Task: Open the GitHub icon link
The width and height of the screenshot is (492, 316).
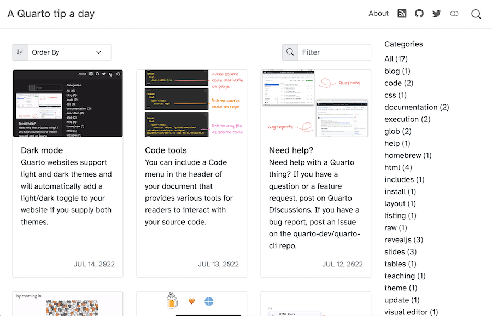Action: click(419, 14)
